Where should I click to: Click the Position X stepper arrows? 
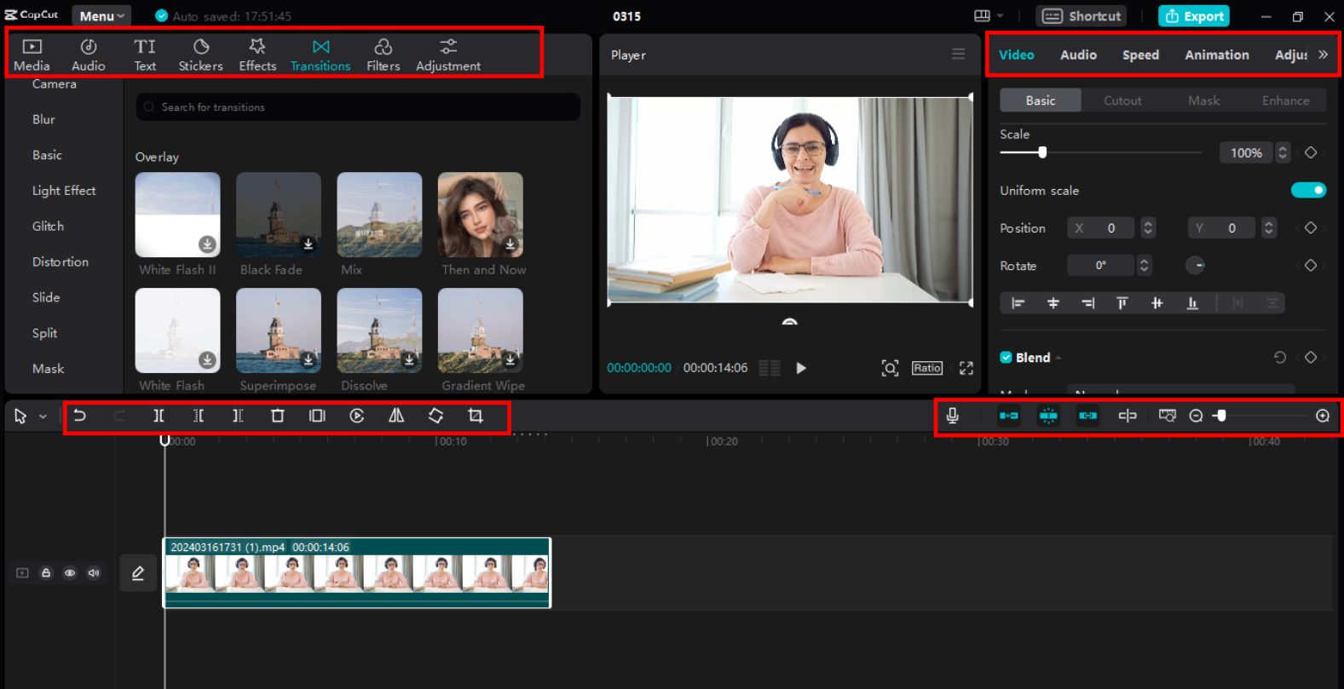[x=1148, y=228]
